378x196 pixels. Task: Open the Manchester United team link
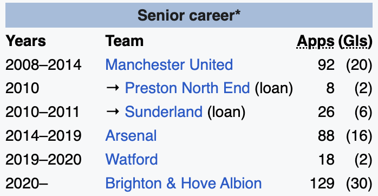[169, 64]
